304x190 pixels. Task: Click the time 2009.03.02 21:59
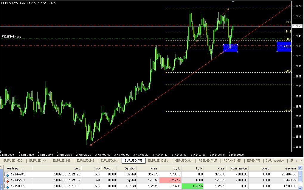[x=67, y=180]
